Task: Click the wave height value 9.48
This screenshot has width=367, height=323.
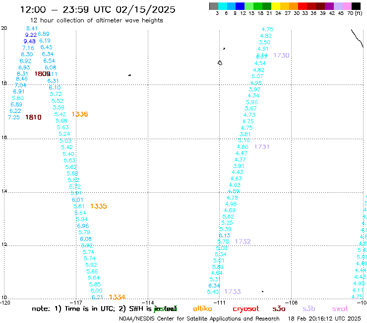Action: (29, 42)
